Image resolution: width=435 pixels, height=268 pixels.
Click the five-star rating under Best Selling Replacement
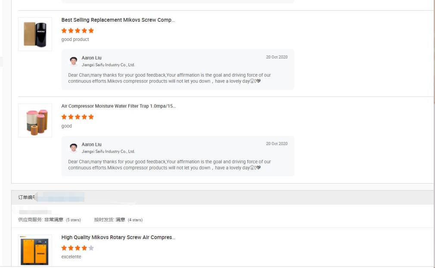tap(78, 31)
